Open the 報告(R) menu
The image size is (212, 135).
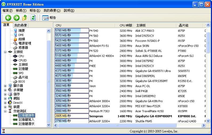(x=35, y=11)
